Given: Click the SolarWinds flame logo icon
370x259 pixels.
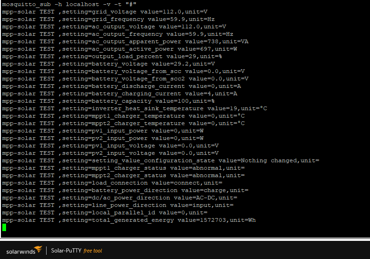Looking at the screenshot, I should tap(38, 249).
